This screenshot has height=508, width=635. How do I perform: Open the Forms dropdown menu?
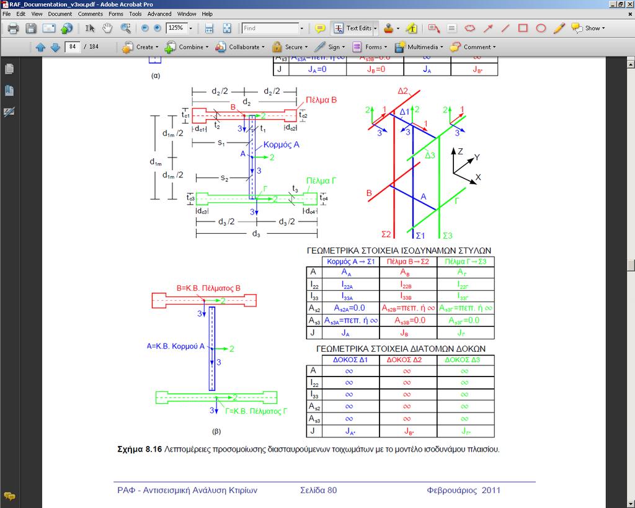click(x=370, y=47)
